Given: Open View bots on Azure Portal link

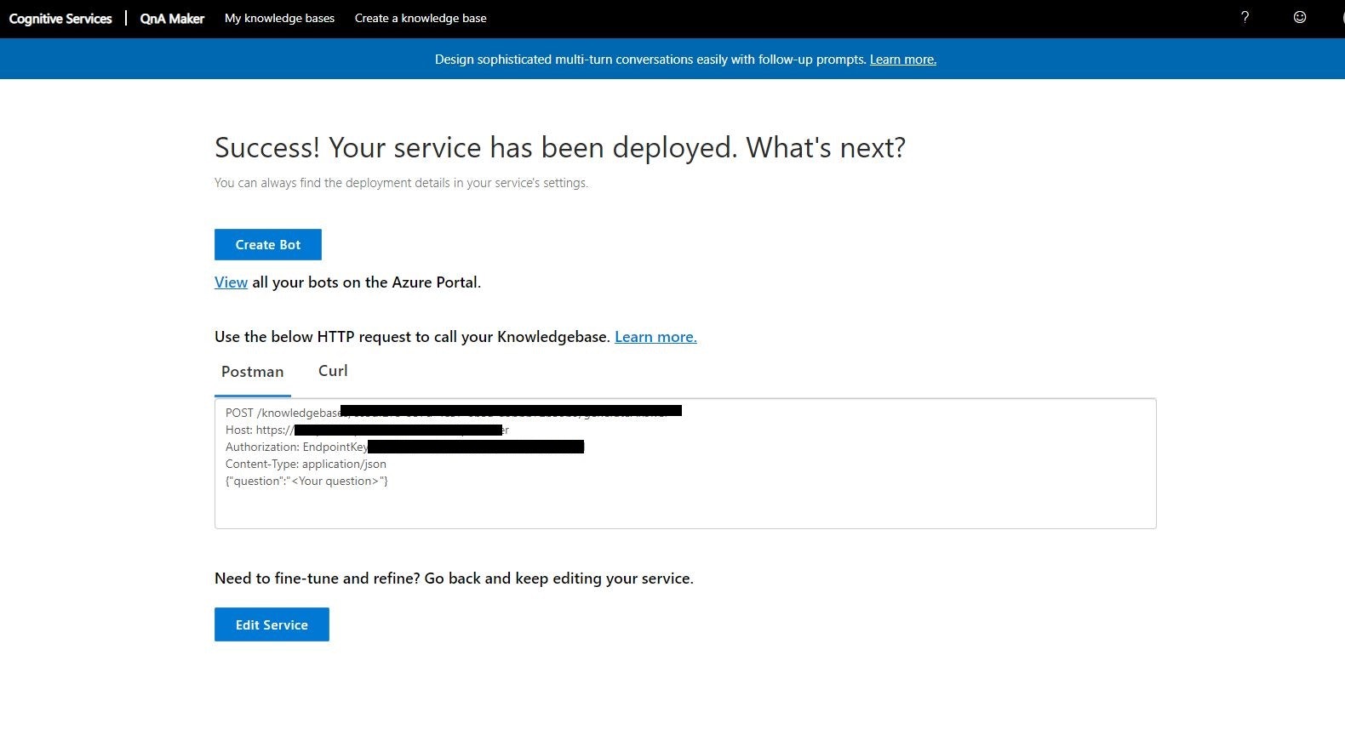Looking at the screenshot, I should pos(231,282).
